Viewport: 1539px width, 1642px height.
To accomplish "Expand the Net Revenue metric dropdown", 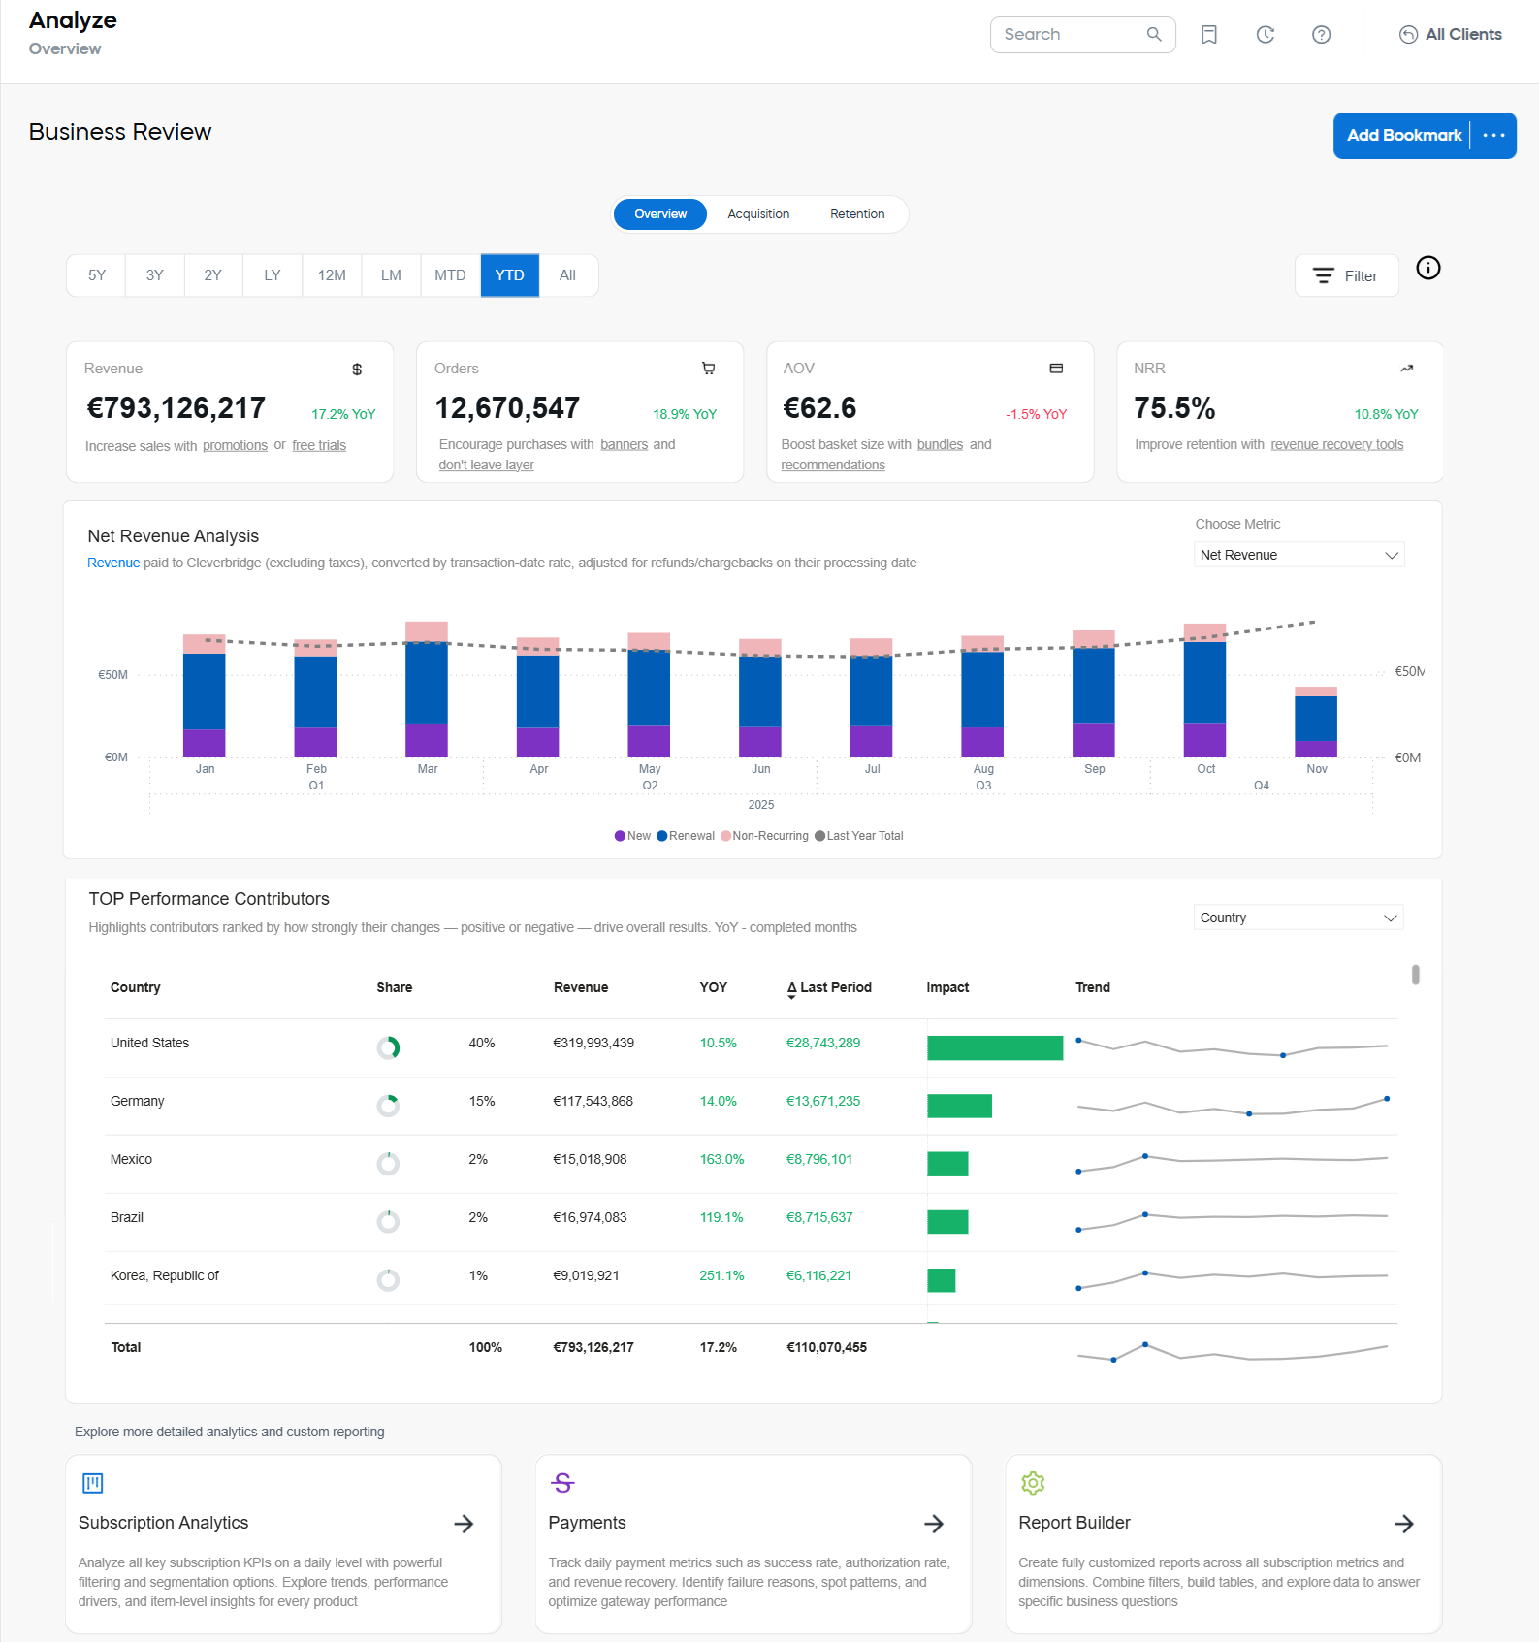I will click(x=1299, y=555).
